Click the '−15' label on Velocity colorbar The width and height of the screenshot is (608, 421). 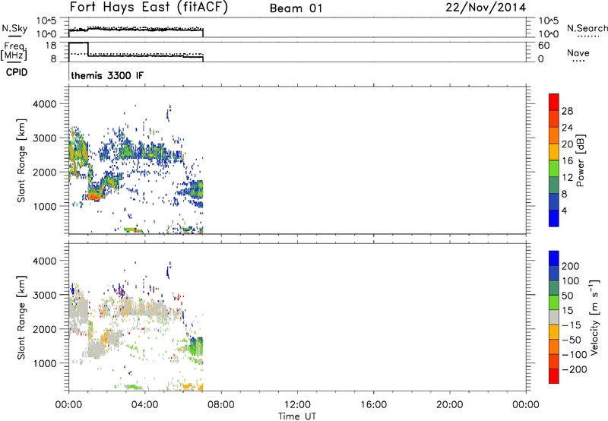(x=572, y=324)
